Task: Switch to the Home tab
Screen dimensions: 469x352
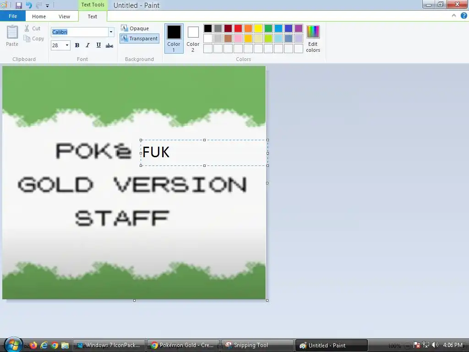Action: point(39,16)
